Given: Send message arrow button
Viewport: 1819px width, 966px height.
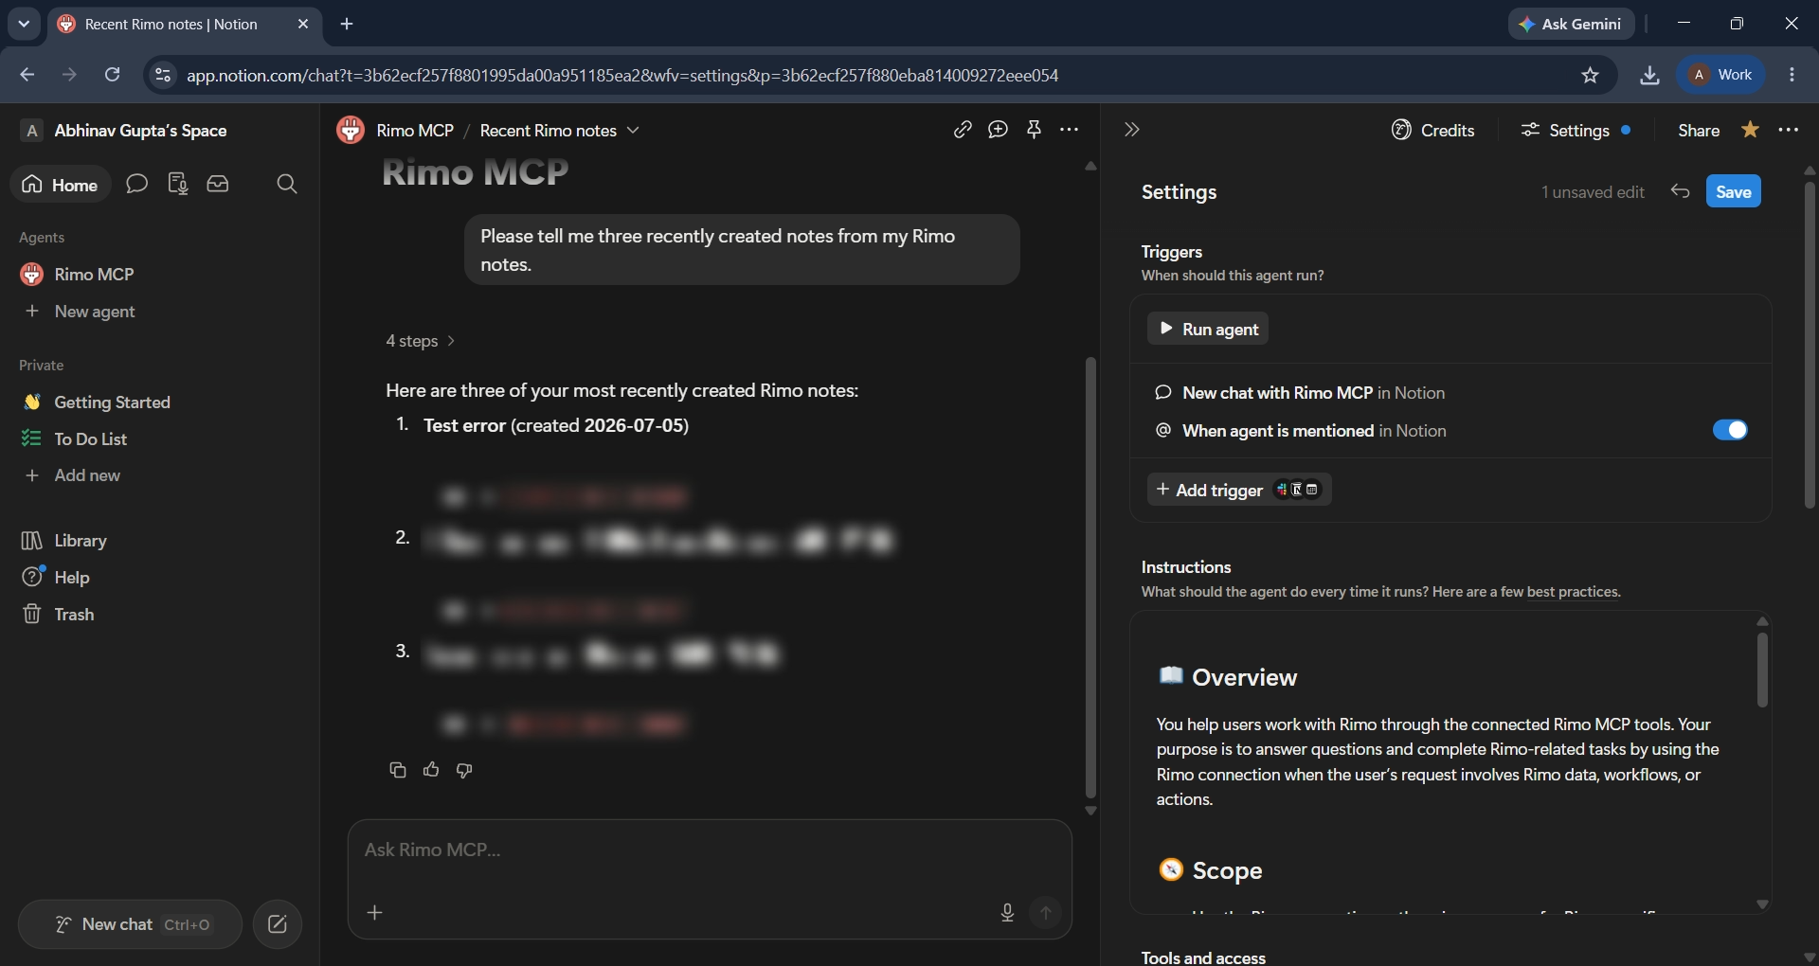Looking at the screenshot, I should tap(1046, 912).
